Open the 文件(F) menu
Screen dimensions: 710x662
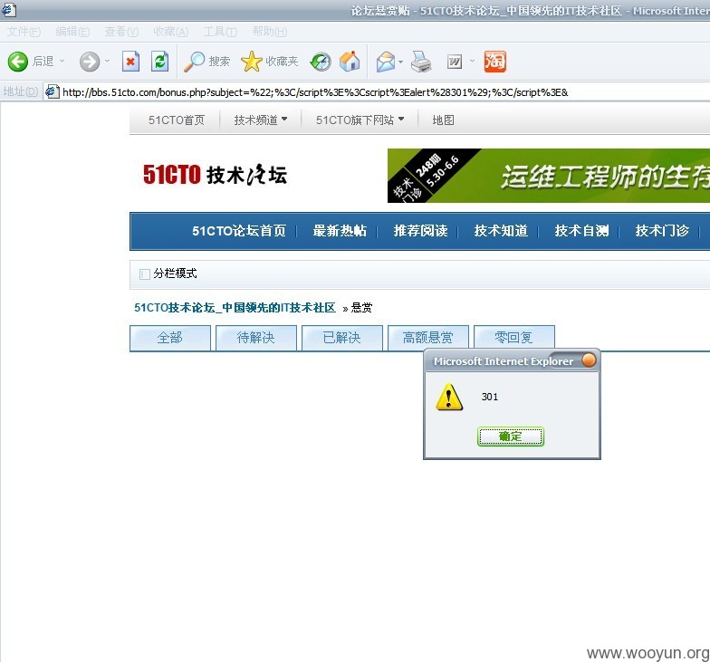[24, 31]
